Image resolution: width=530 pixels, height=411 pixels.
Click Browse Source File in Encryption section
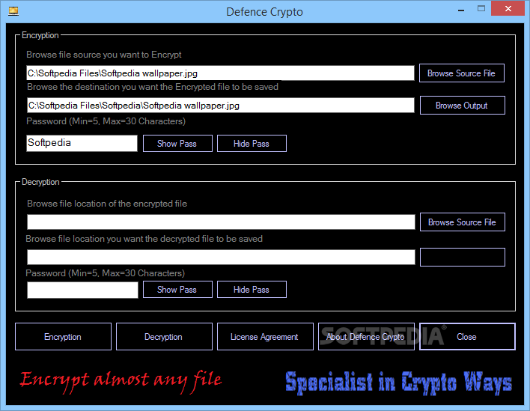point(462,73)
